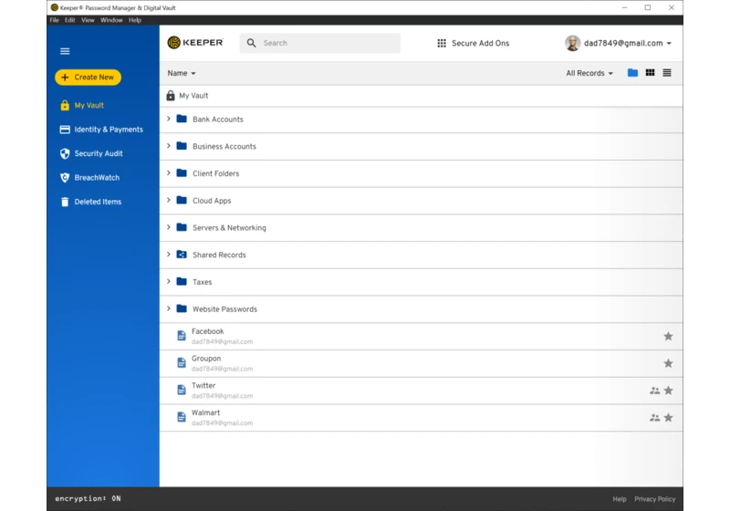The height and width of the screenshot is (511, 730).
Task: Open the Walmart record title
Action: coord(205,412)
